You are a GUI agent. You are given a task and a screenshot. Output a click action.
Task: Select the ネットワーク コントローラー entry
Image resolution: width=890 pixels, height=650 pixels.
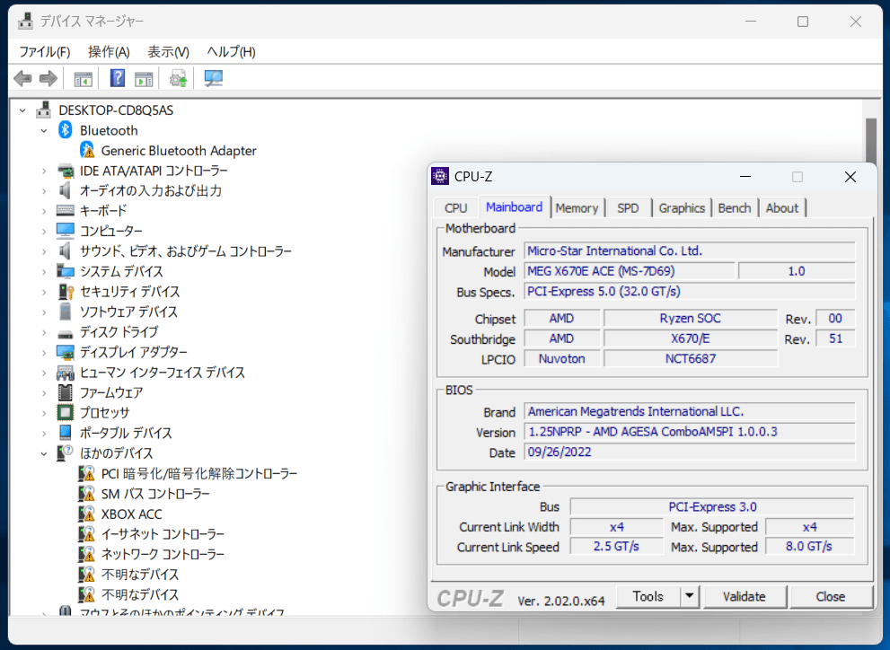[163, 554]
